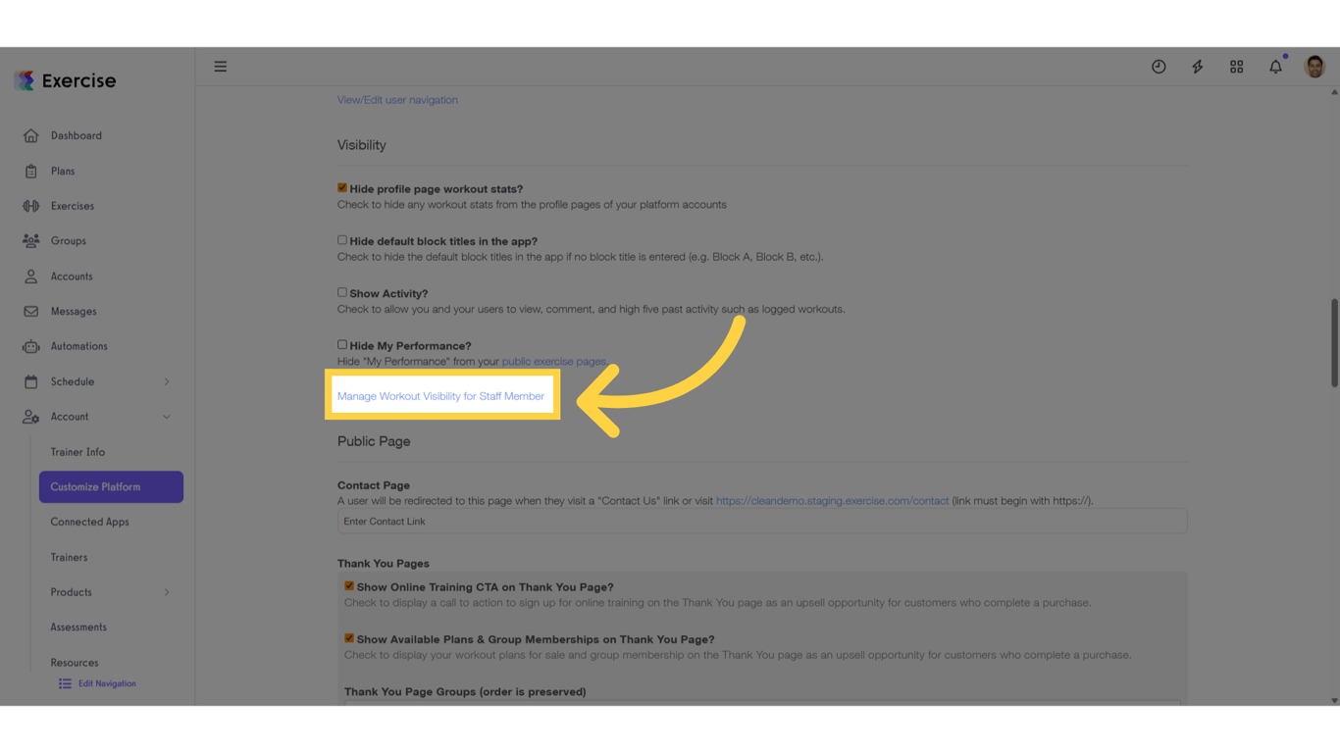This screenshot has height=753, width=1340.
Task: Open Groups in the sidebar
Action: [69, 241]
